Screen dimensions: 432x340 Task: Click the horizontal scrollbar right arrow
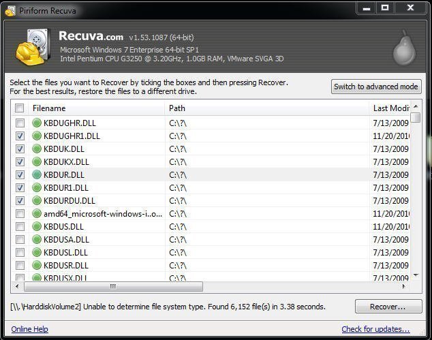(404, 286)
